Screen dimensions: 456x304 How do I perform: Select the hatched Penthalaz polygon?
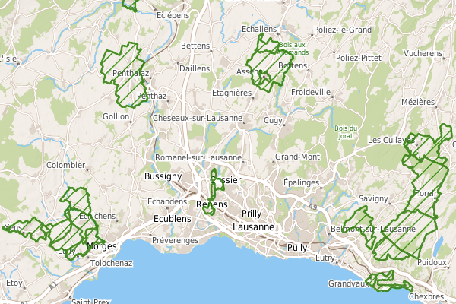[x=124, y=74]
